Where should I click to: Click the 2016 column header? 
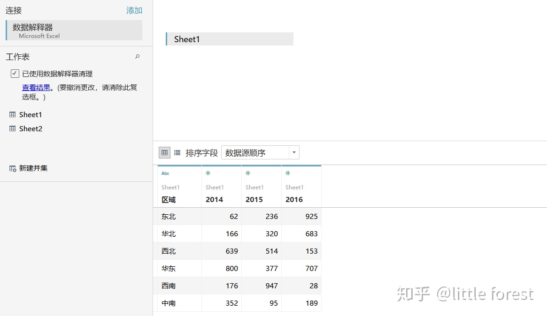click(x=294, y=200)
